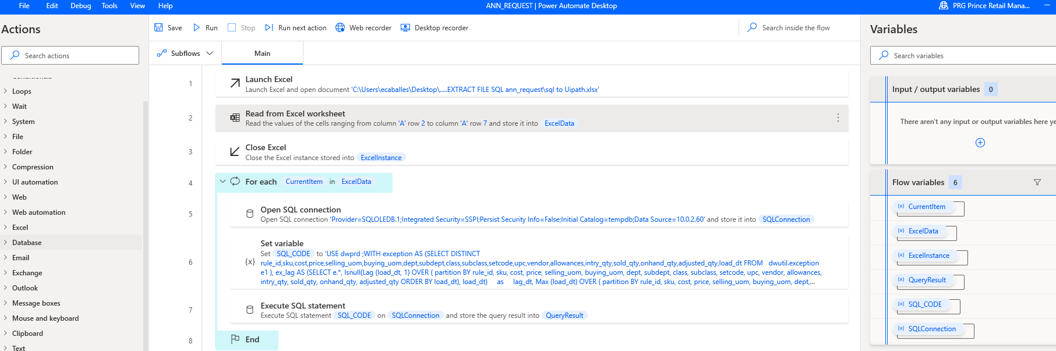Click the Flow variables filter icon
This screenshot has width=1056, height=351.
[1037, 182]
